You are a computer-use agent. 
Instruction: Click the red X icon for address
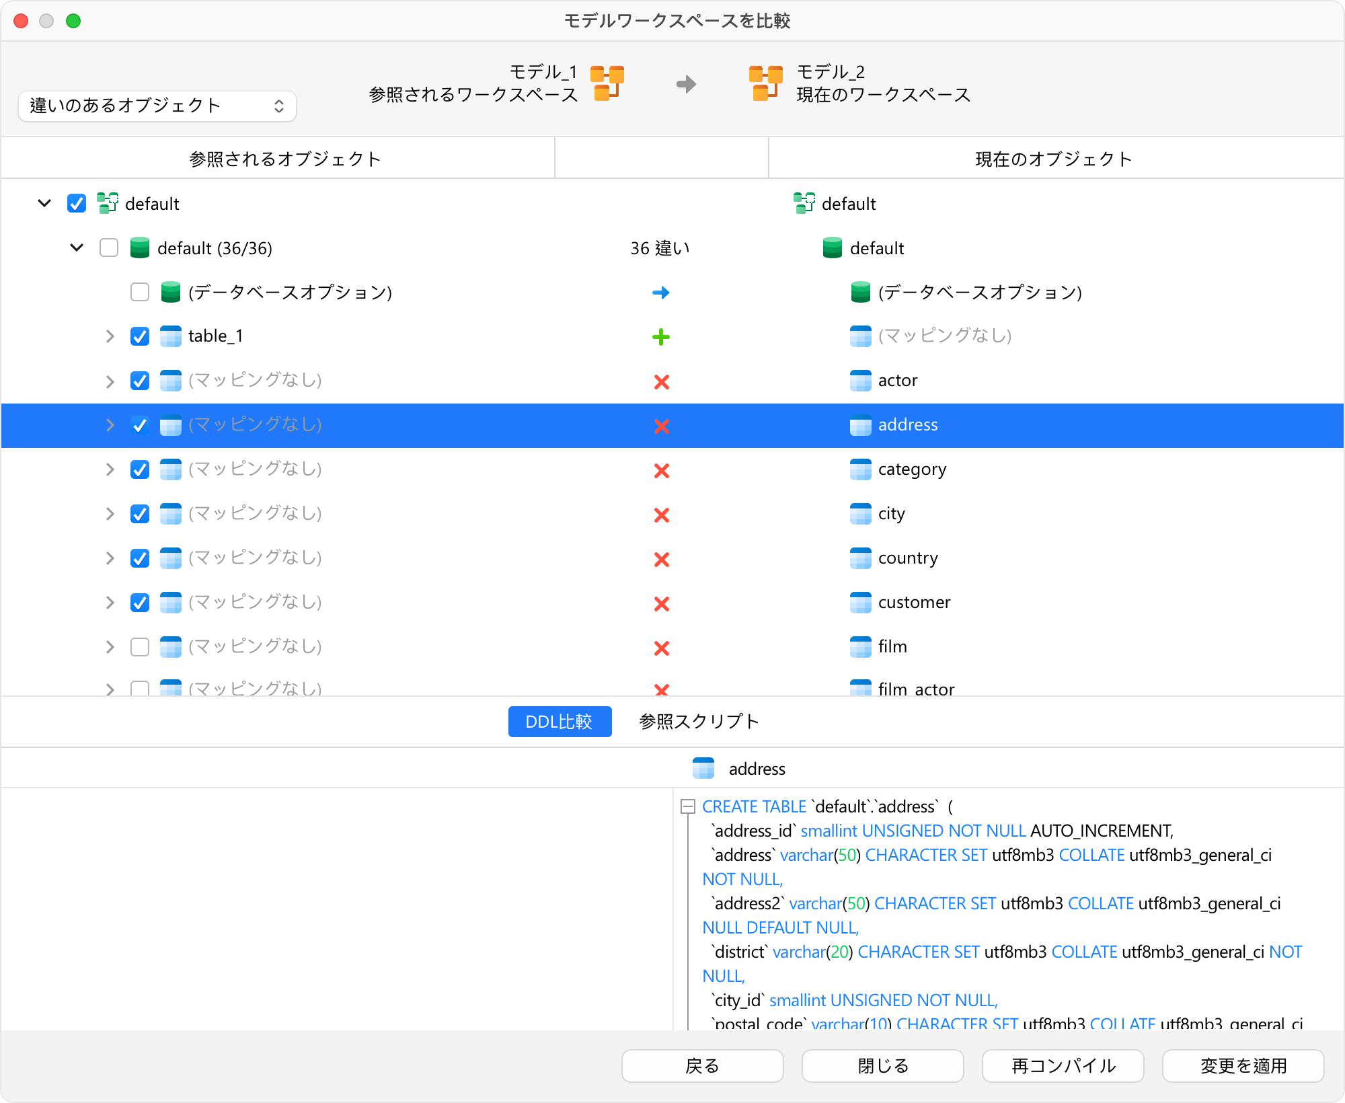(662, 426)
